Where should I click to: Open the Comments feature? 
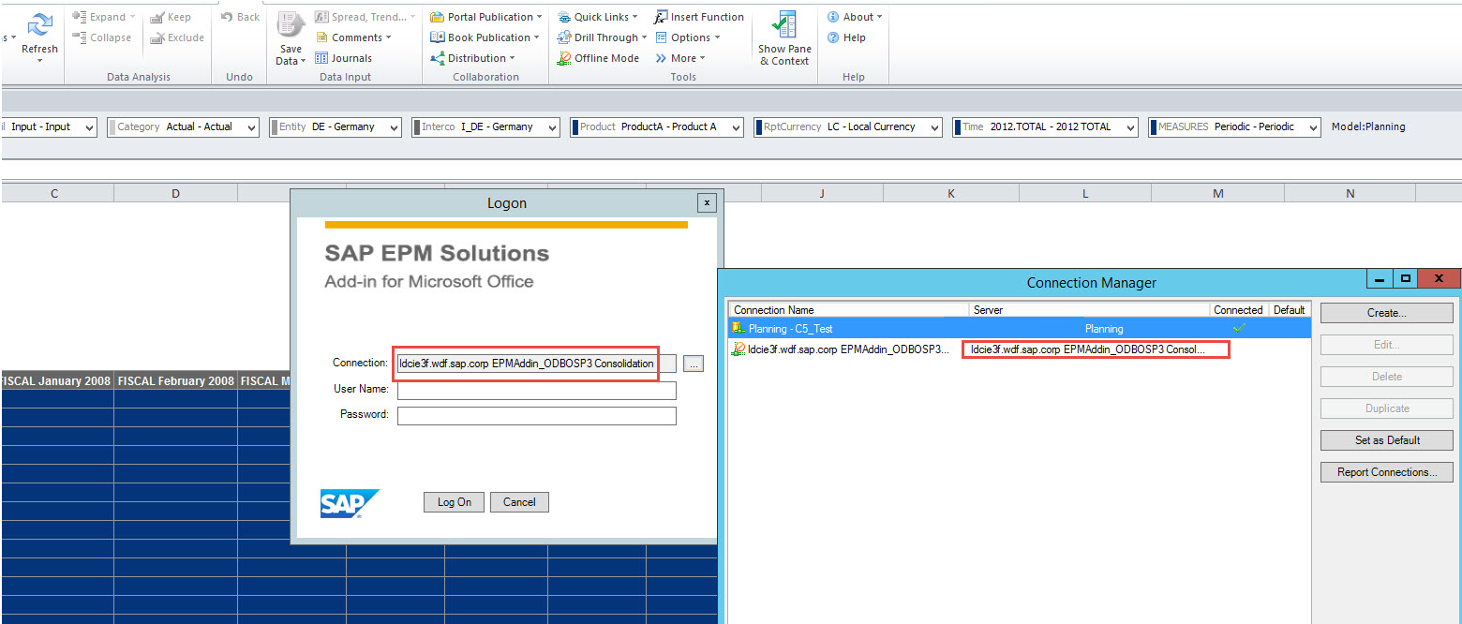354,37
